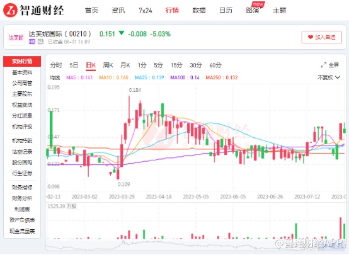
Task: Open 公司高管 in the sidebar
Action: click(x=22, y=83)
